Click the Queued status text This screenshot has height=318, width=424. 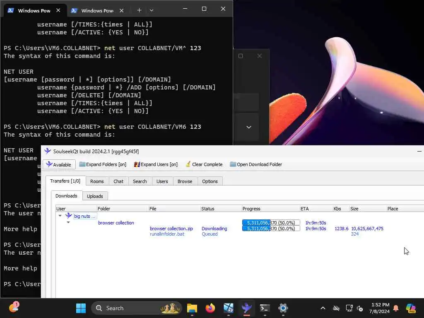point(210,234)
